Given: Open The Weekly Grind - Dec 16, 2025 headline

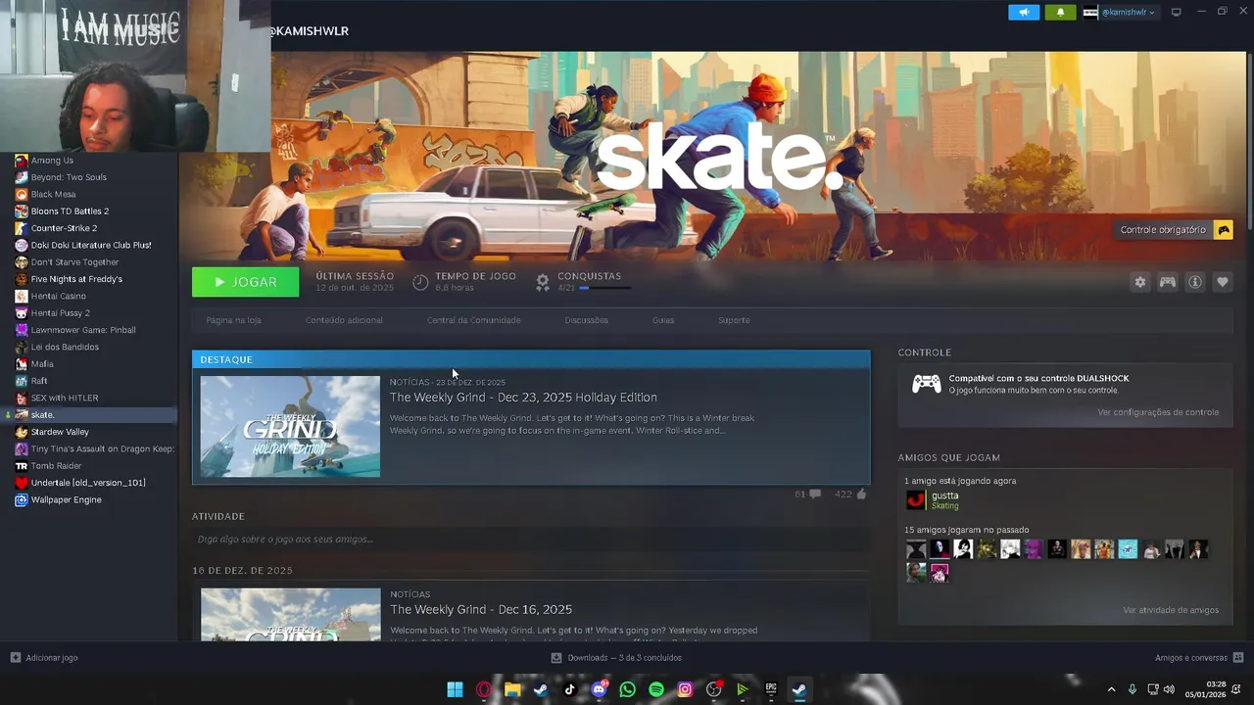Looking at the screenshot, I should 481,609.
